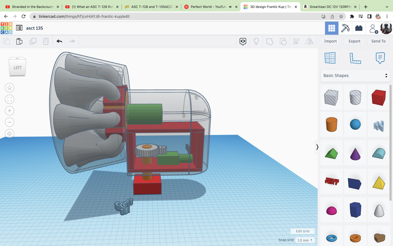
Task: Click the Duplicate and repeat icon
Action: click(x=33, y=41)
